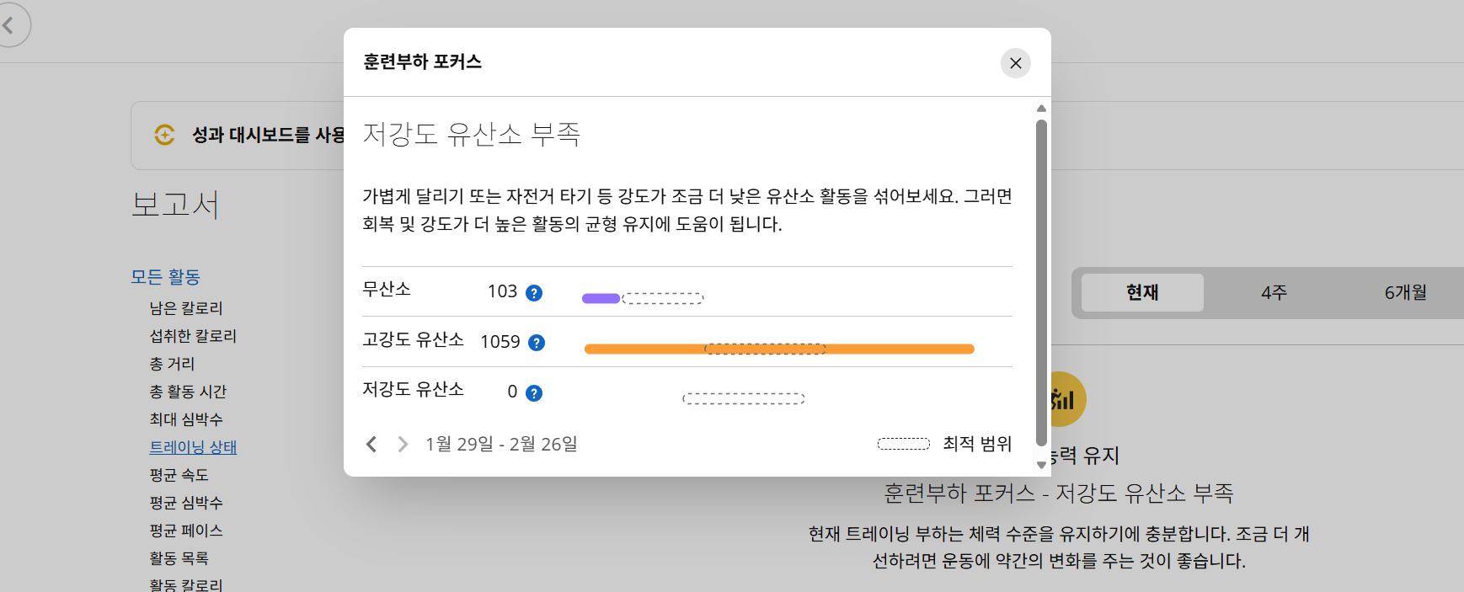Select the 현재 tab
Screen dimensions: 1464x592
tap(1142, 292)
